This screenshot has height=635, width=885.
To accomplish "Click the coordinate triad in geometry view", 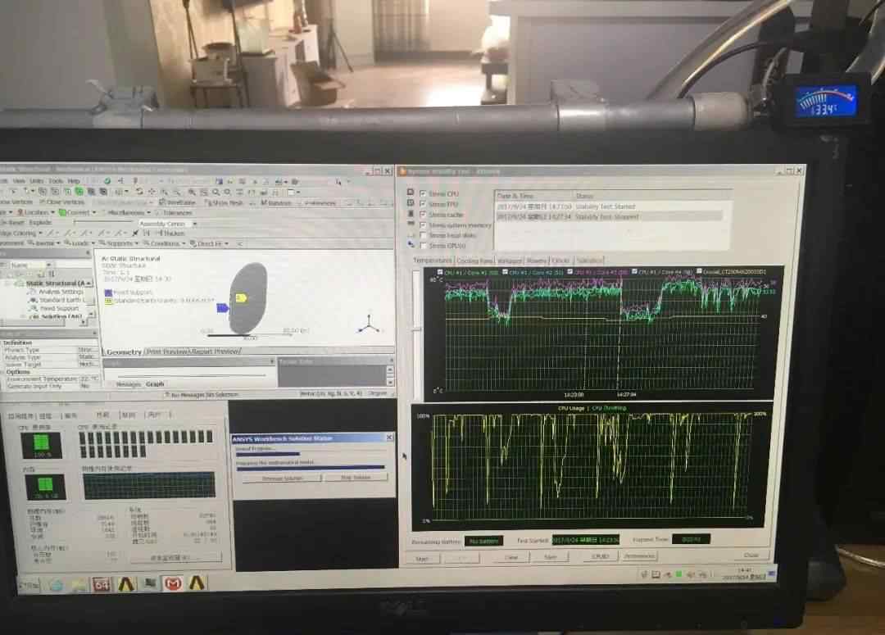I will 368,324.
